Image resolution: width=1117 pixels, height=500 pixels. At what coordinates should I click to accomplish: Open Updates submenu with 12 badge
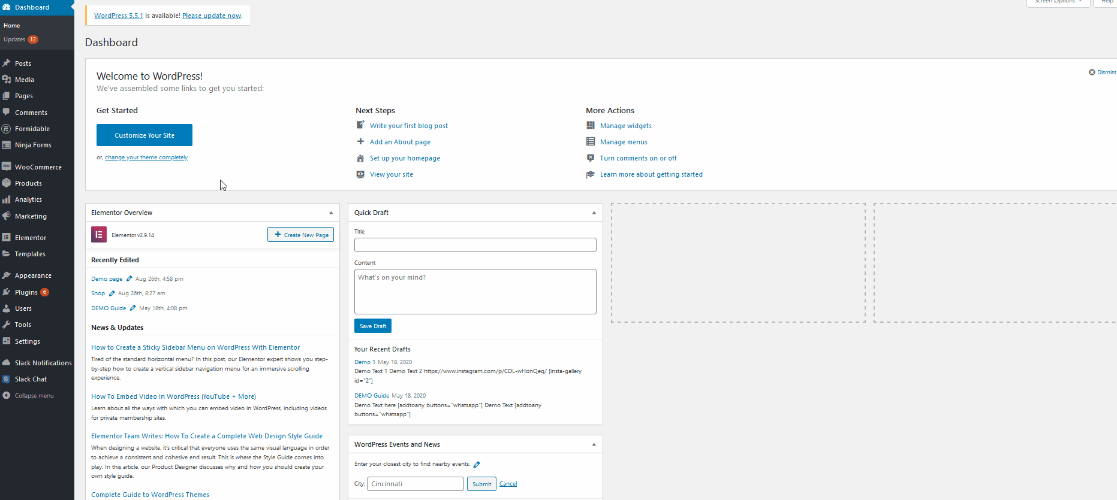(21, 40)
